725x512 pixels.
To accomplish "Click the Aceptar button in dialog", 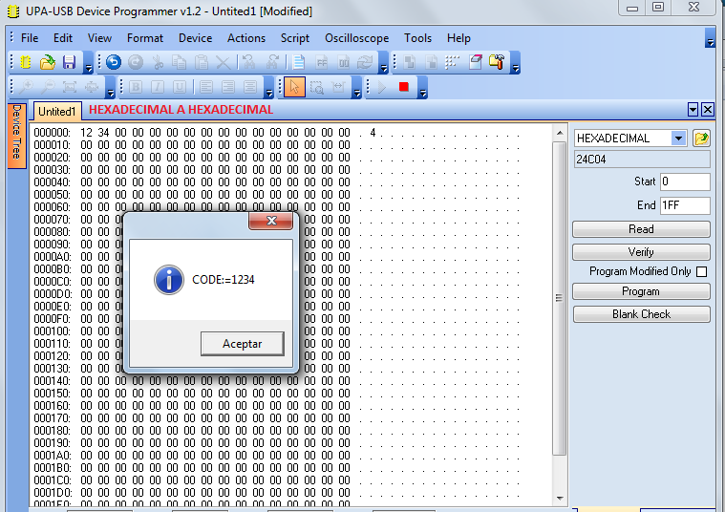I will 242,344.
